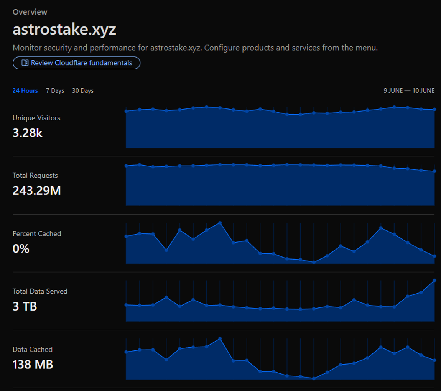Click the 138 MB cached value

coord(33,365)
